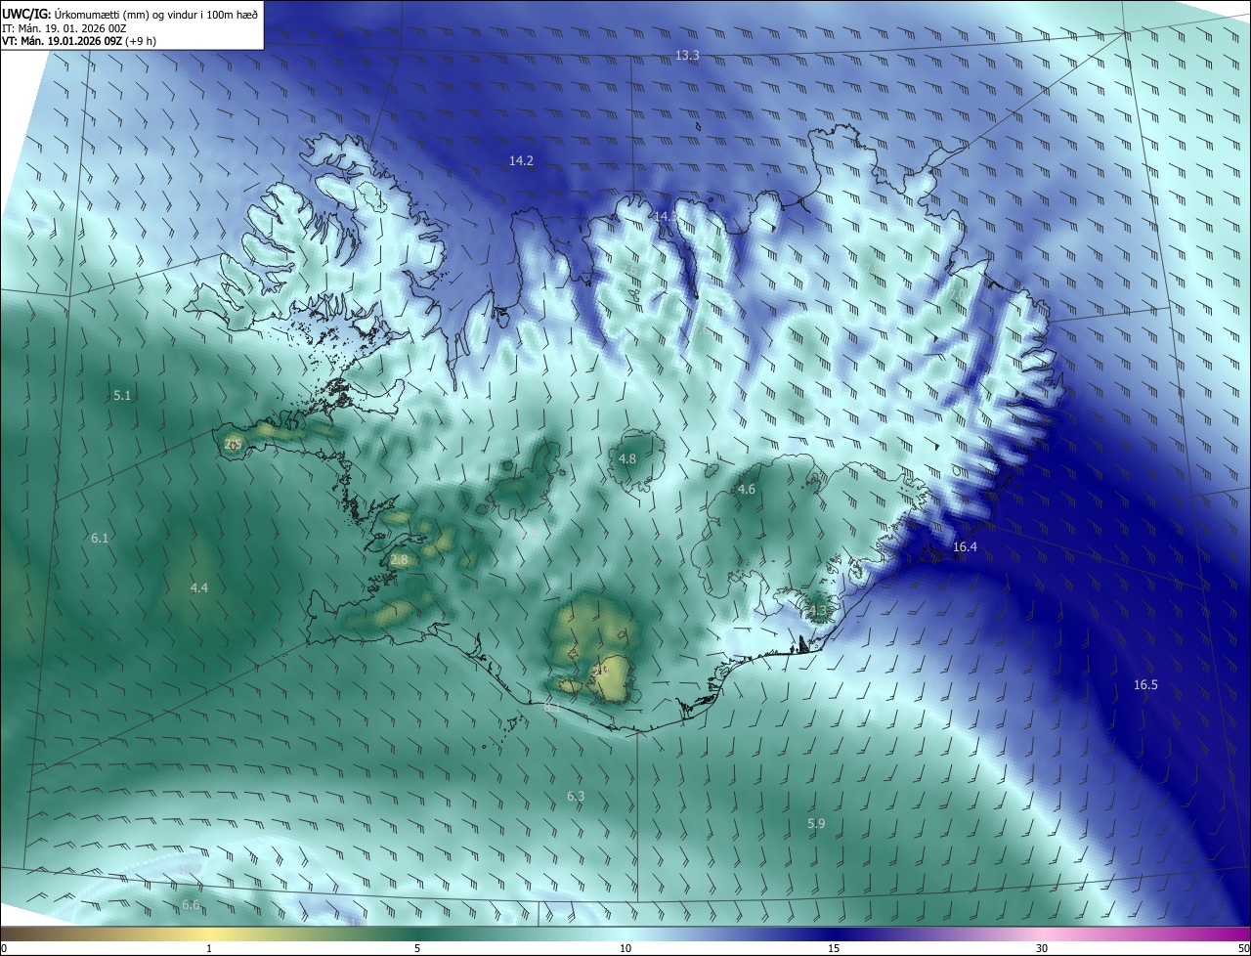Click the 14.2 value off the north coast

coord(521,160)
